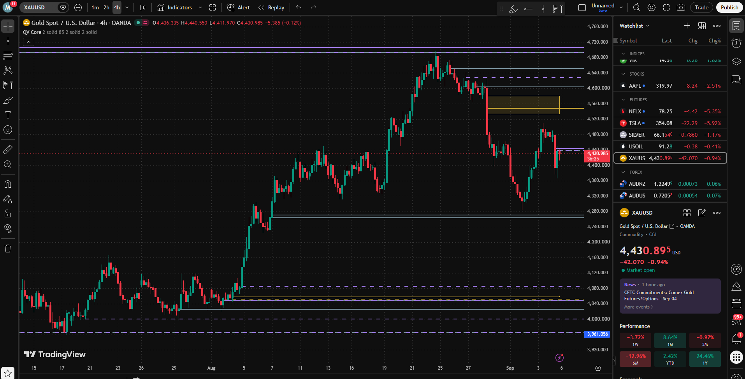Lock all drawing tools
The width and height of the screenshot is (745, 379).
click(8, 213)
